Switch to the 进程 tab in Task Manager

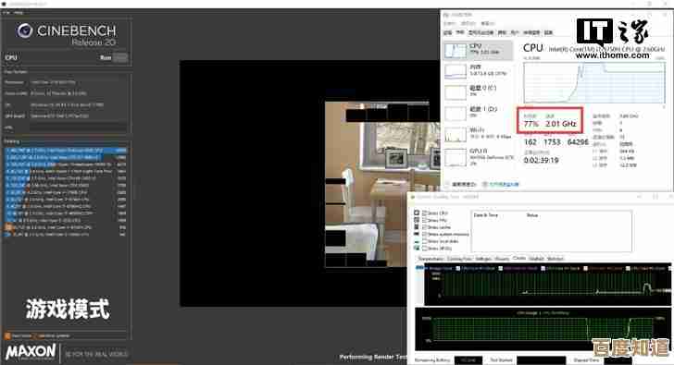point(448,32)
